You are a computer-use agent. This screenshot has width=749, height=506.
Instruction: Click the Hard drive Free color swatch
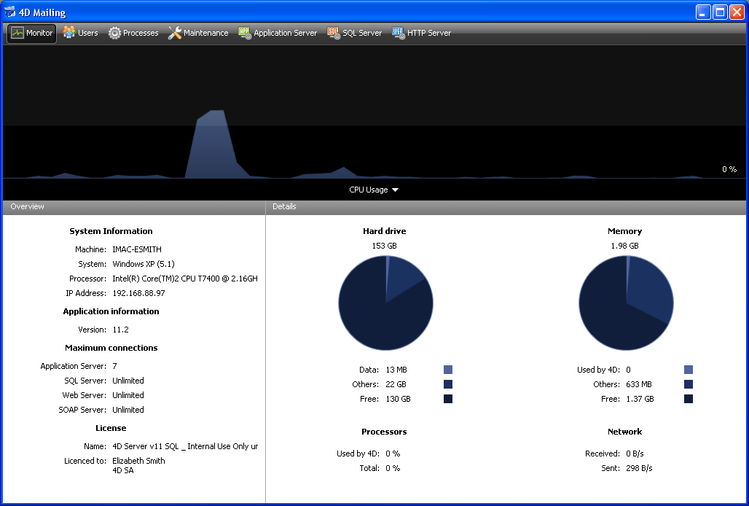point(448,399)
